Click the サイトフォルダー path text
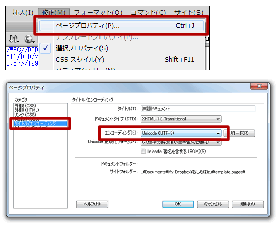 [193, 172]
